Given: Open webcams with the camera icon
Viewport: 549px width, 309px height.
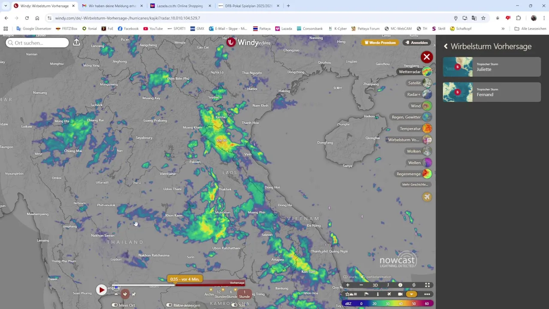Looking at the screenshot, I should (400, 294).
